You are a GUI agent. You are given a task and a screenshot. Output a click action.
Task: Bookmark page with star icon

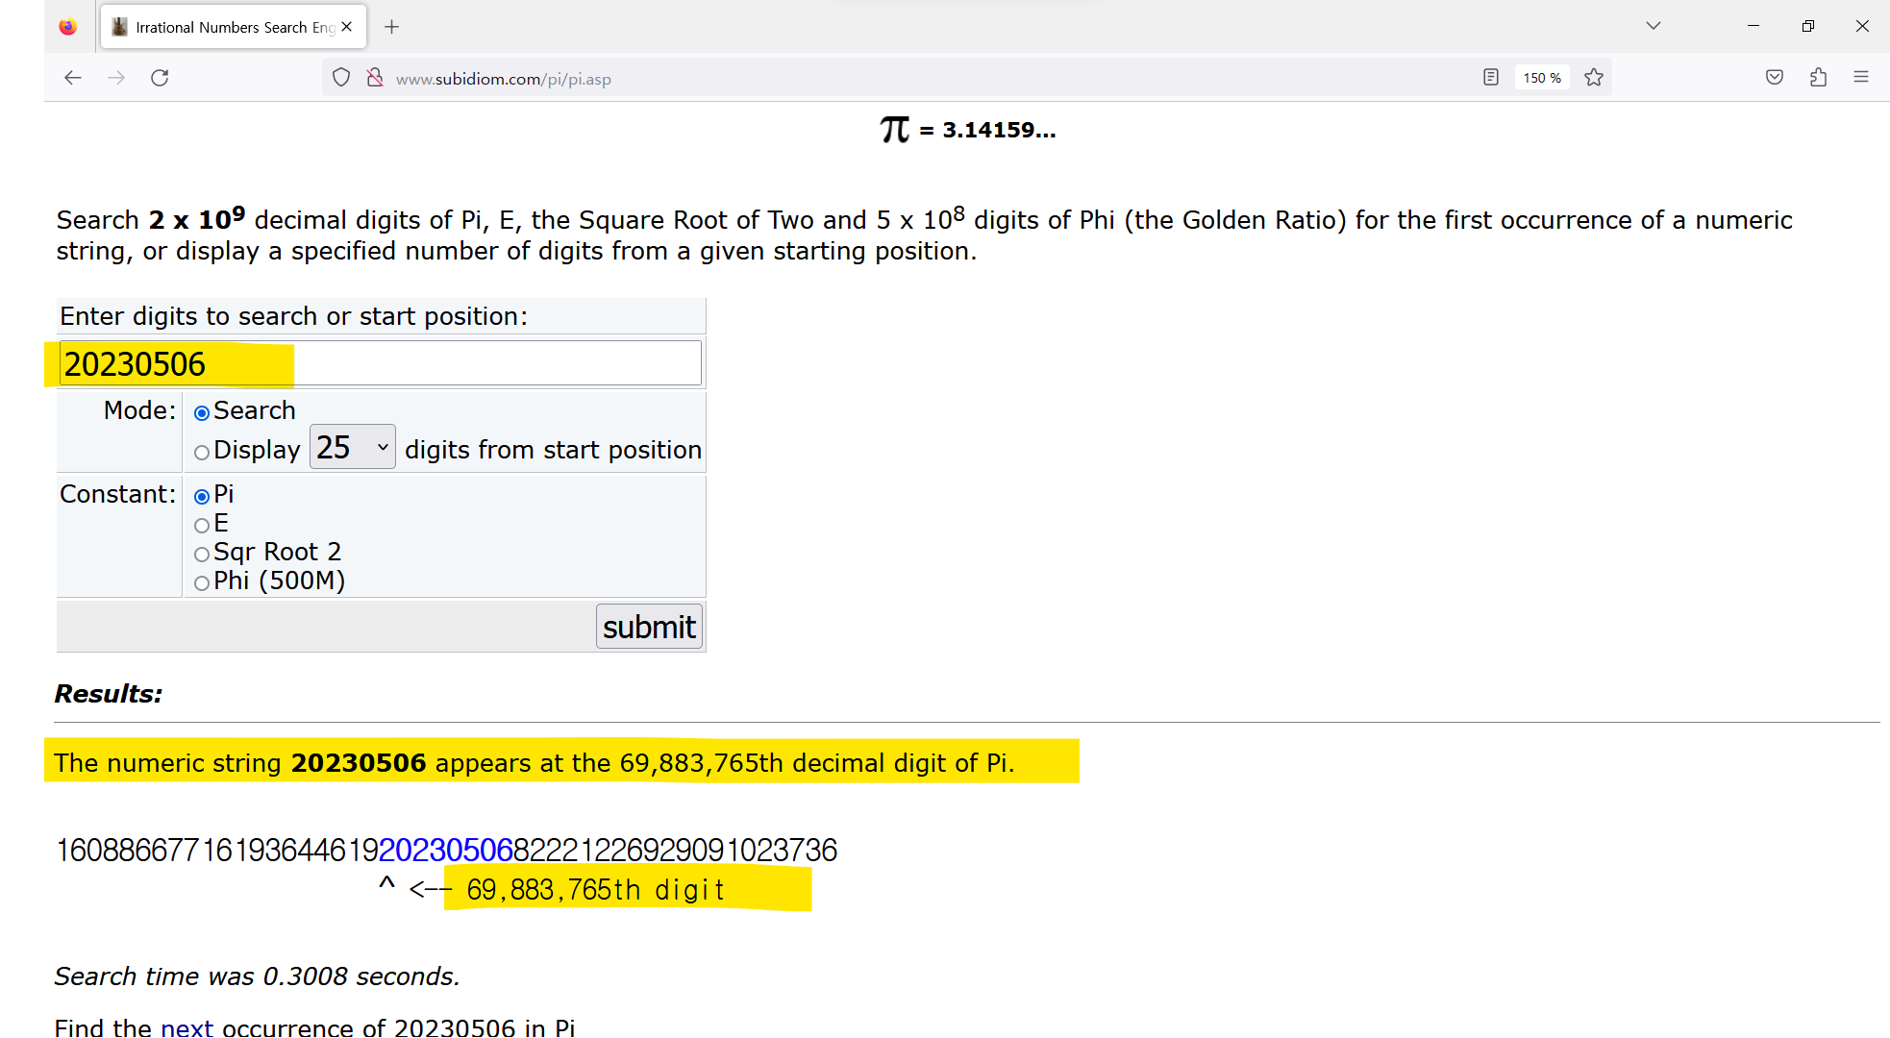[x=1594, y=78]
